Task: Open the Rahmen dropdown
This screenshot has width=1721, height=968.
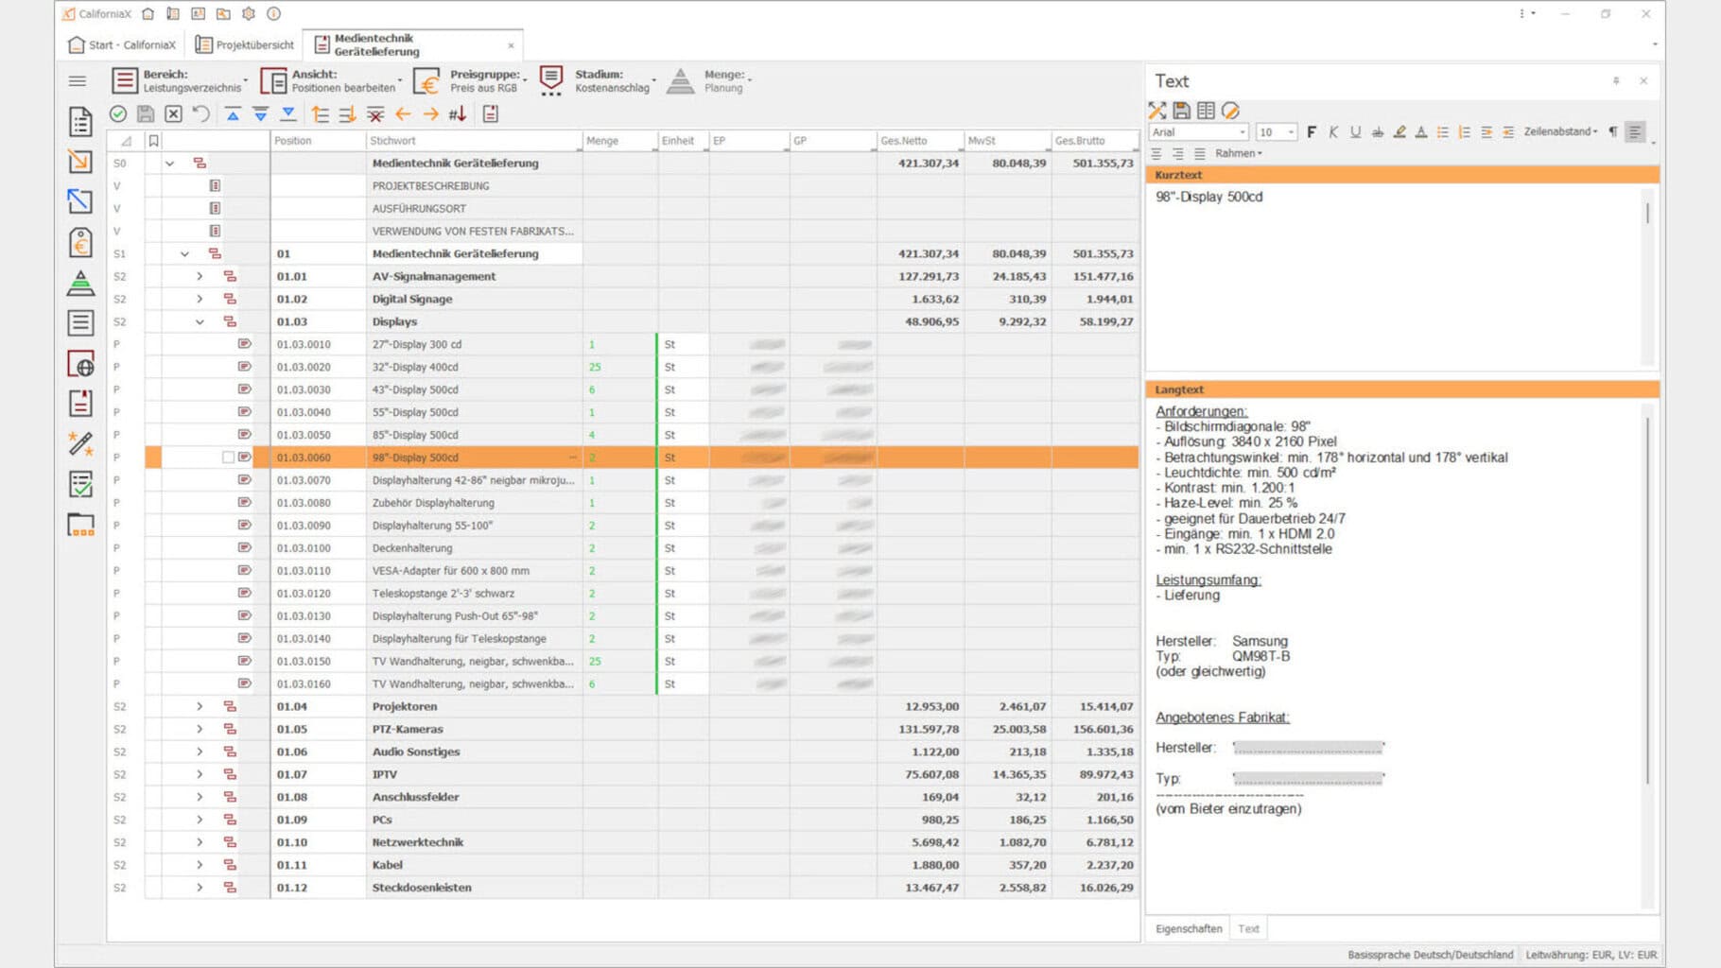Action: (1239, 153)
